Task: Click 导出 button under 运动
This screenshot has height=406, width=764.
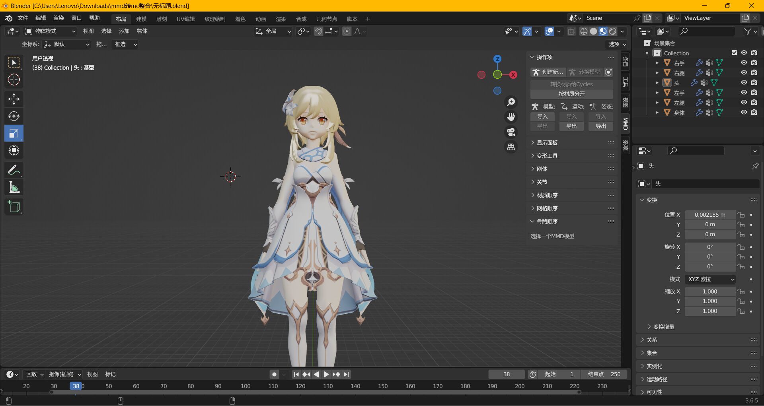Action: pyautogui.click(x=571, y=126)
